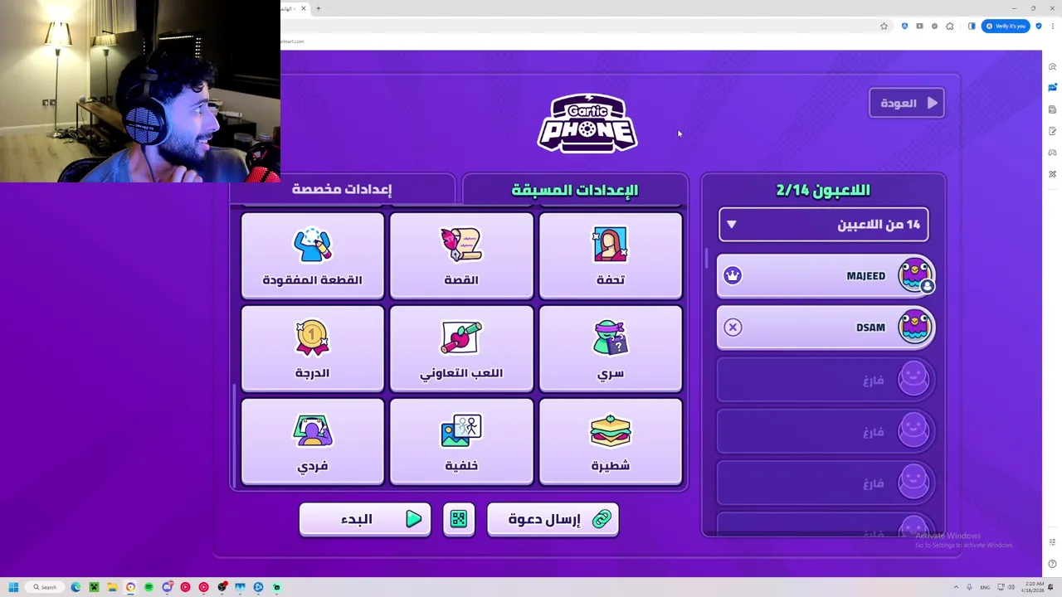Open the browser side panel icon
Screen dimensions: 1062x597
pyautogui.click(x=972, y=27)
